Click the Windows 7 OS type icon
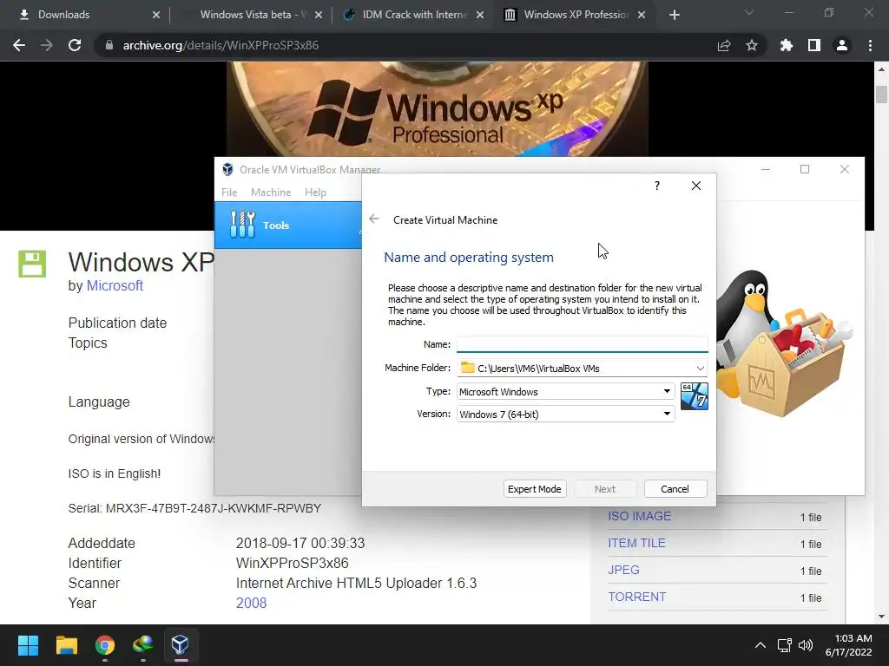 tap(694, 395)
